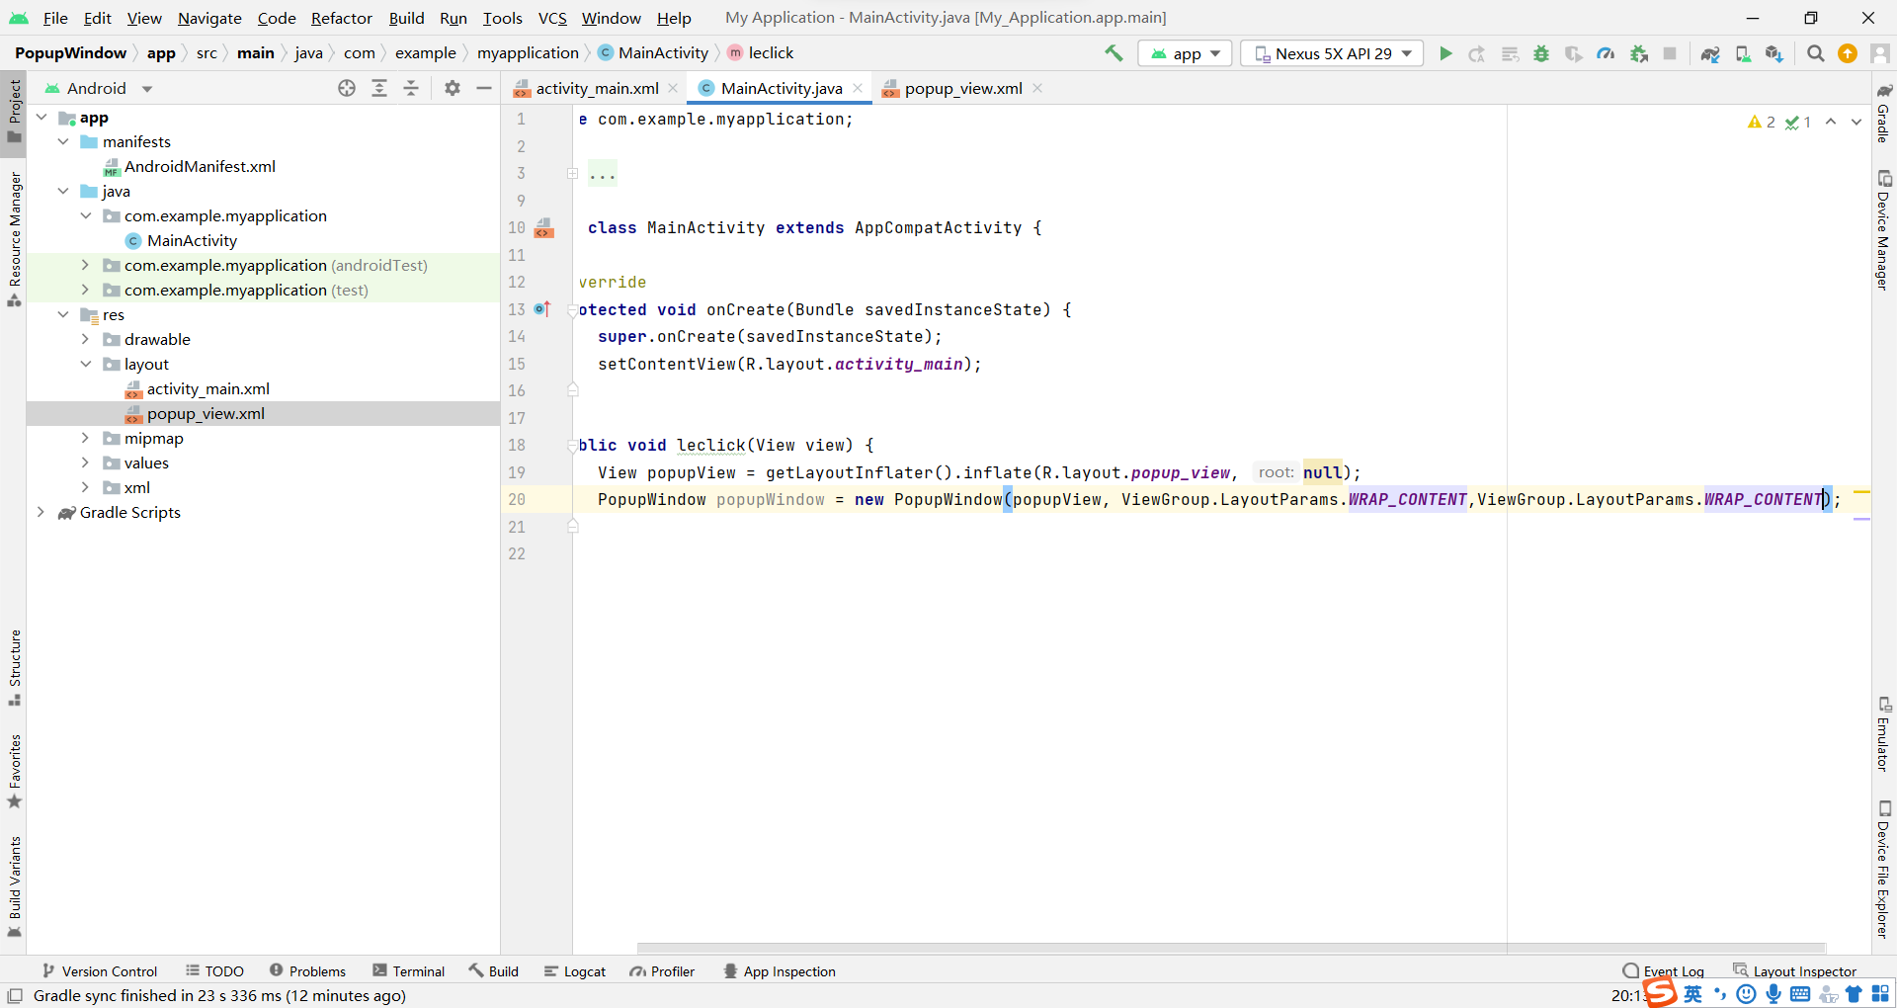Open the app run configuration dropdown

coord(1184,53)
